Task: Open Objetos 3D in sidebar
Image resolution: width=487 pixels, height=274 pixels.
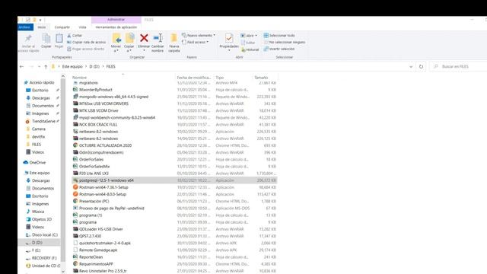Action: 39,219
